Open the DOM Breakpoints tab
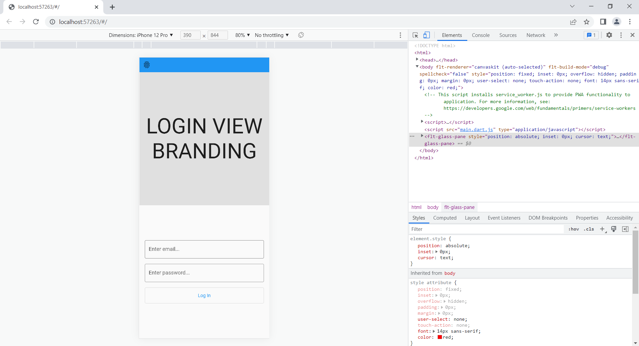639x346 pixels. click(548, 218)
